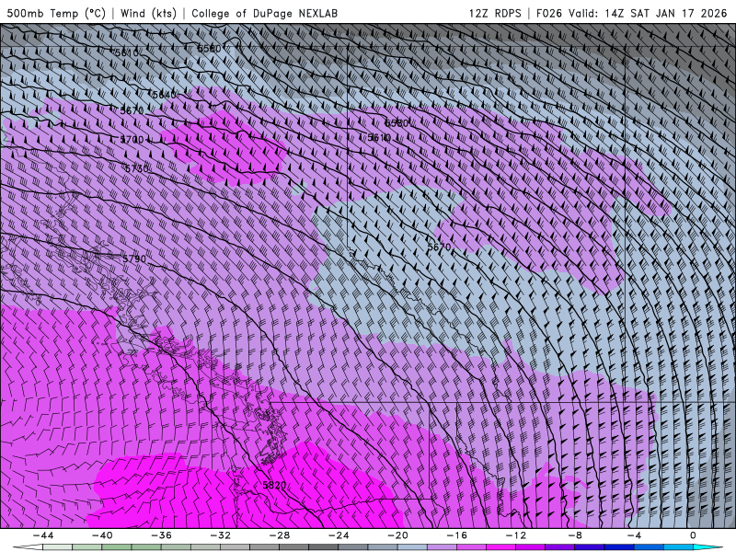
Task: Click the -20 temperature legend label
Action: (x=397, y=535)
